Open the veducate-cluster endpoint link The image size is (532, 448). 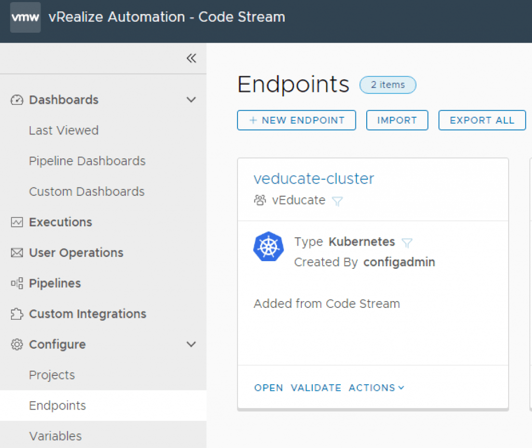(x=314, y=179)
